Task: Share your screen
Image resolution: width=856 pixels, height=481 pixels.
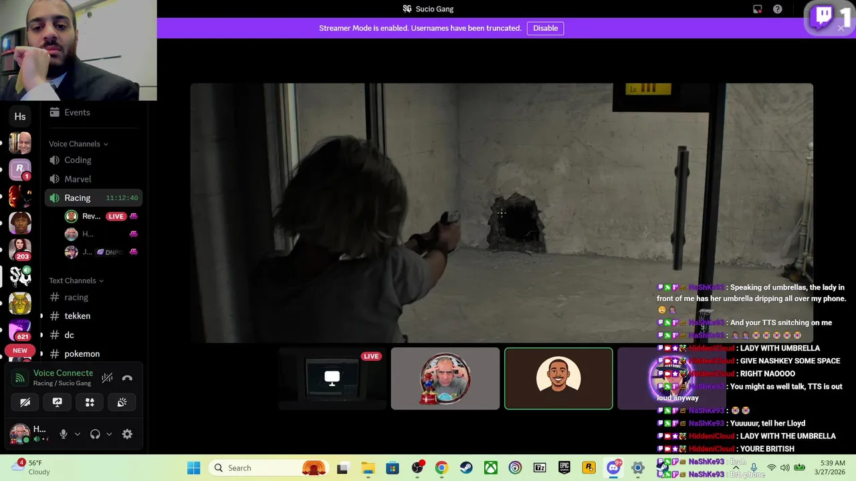Action: (x=58, y=402)
